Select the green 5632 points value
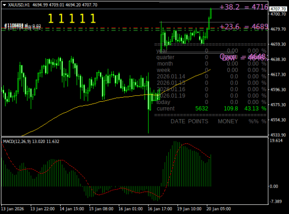 [202, 109]
